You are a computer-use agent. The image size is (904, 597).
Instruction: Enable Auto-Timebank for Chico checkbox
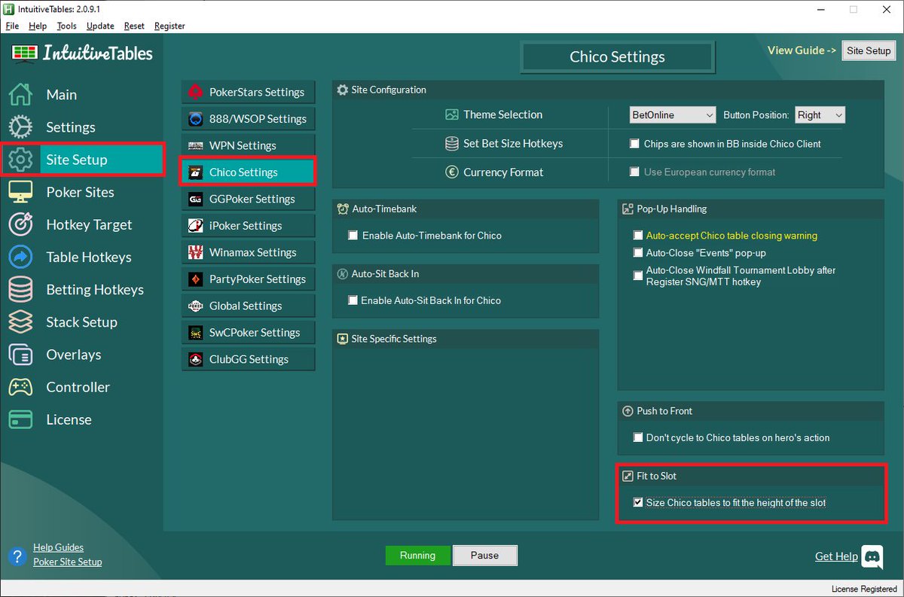353,236
